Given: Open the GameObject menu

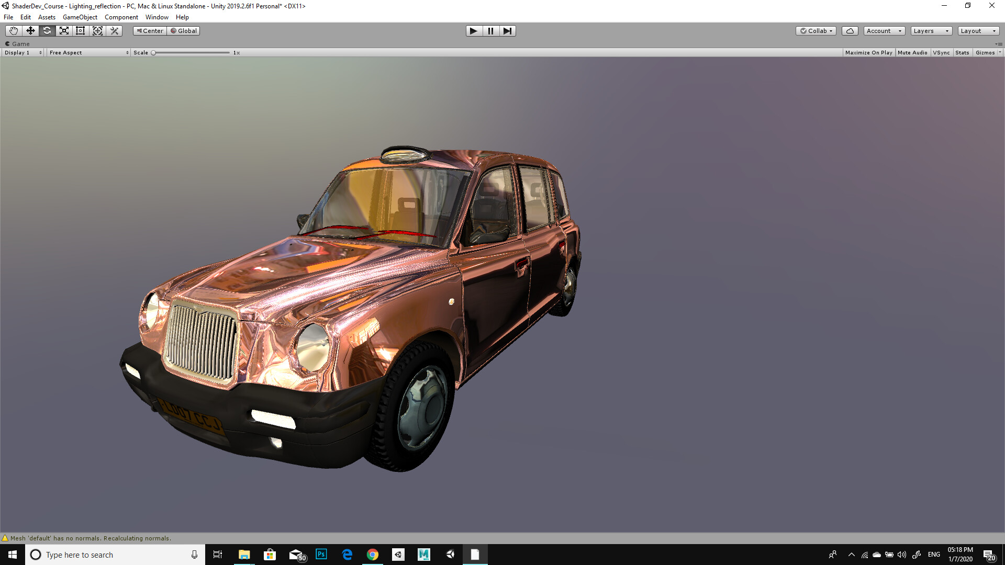Looking at the screenshot, I should point(80,17).
